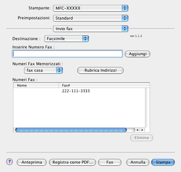The width and height of the screenshot is (181, 172).
Task: Click the Anteprima button
Action: click(x=32, y=162)
